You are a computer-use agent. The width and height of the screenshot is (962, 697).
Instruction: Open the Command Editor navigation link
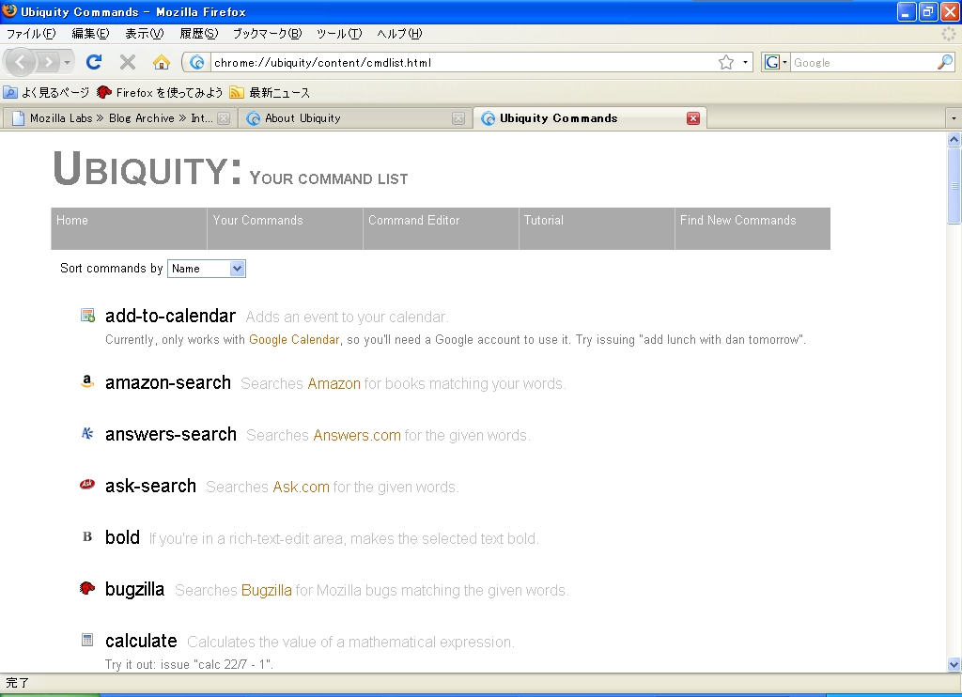coord(441,229)
